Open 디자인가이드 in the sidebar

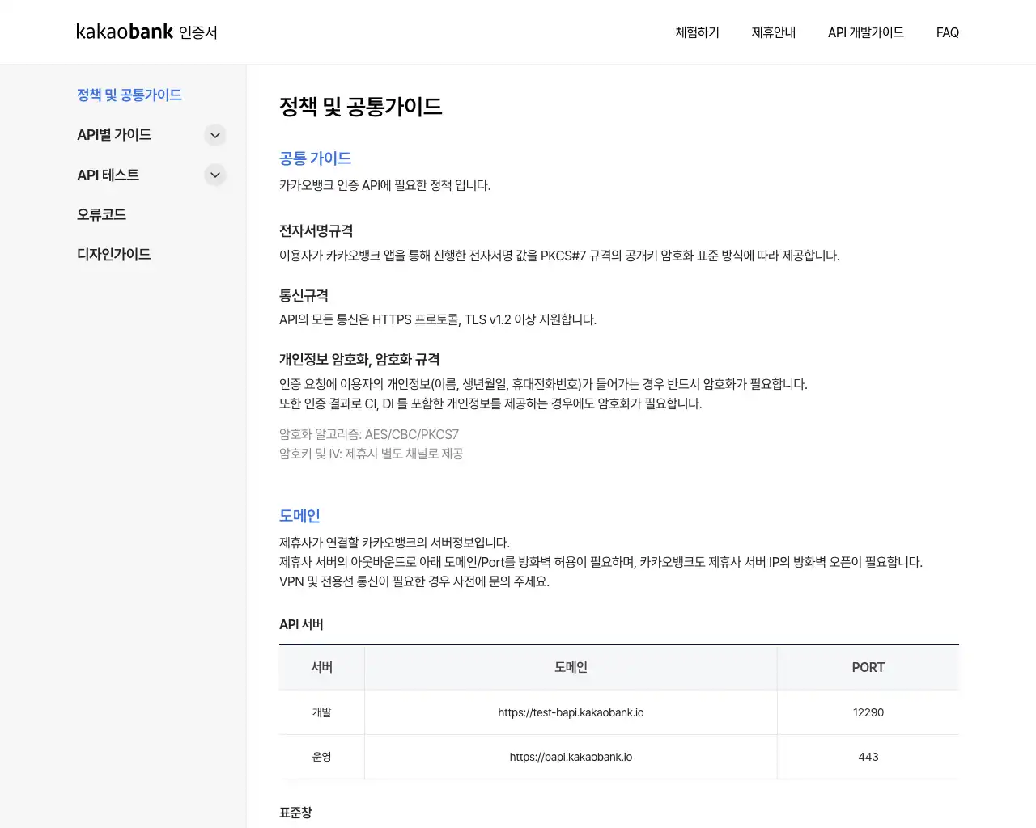(113, 254)
